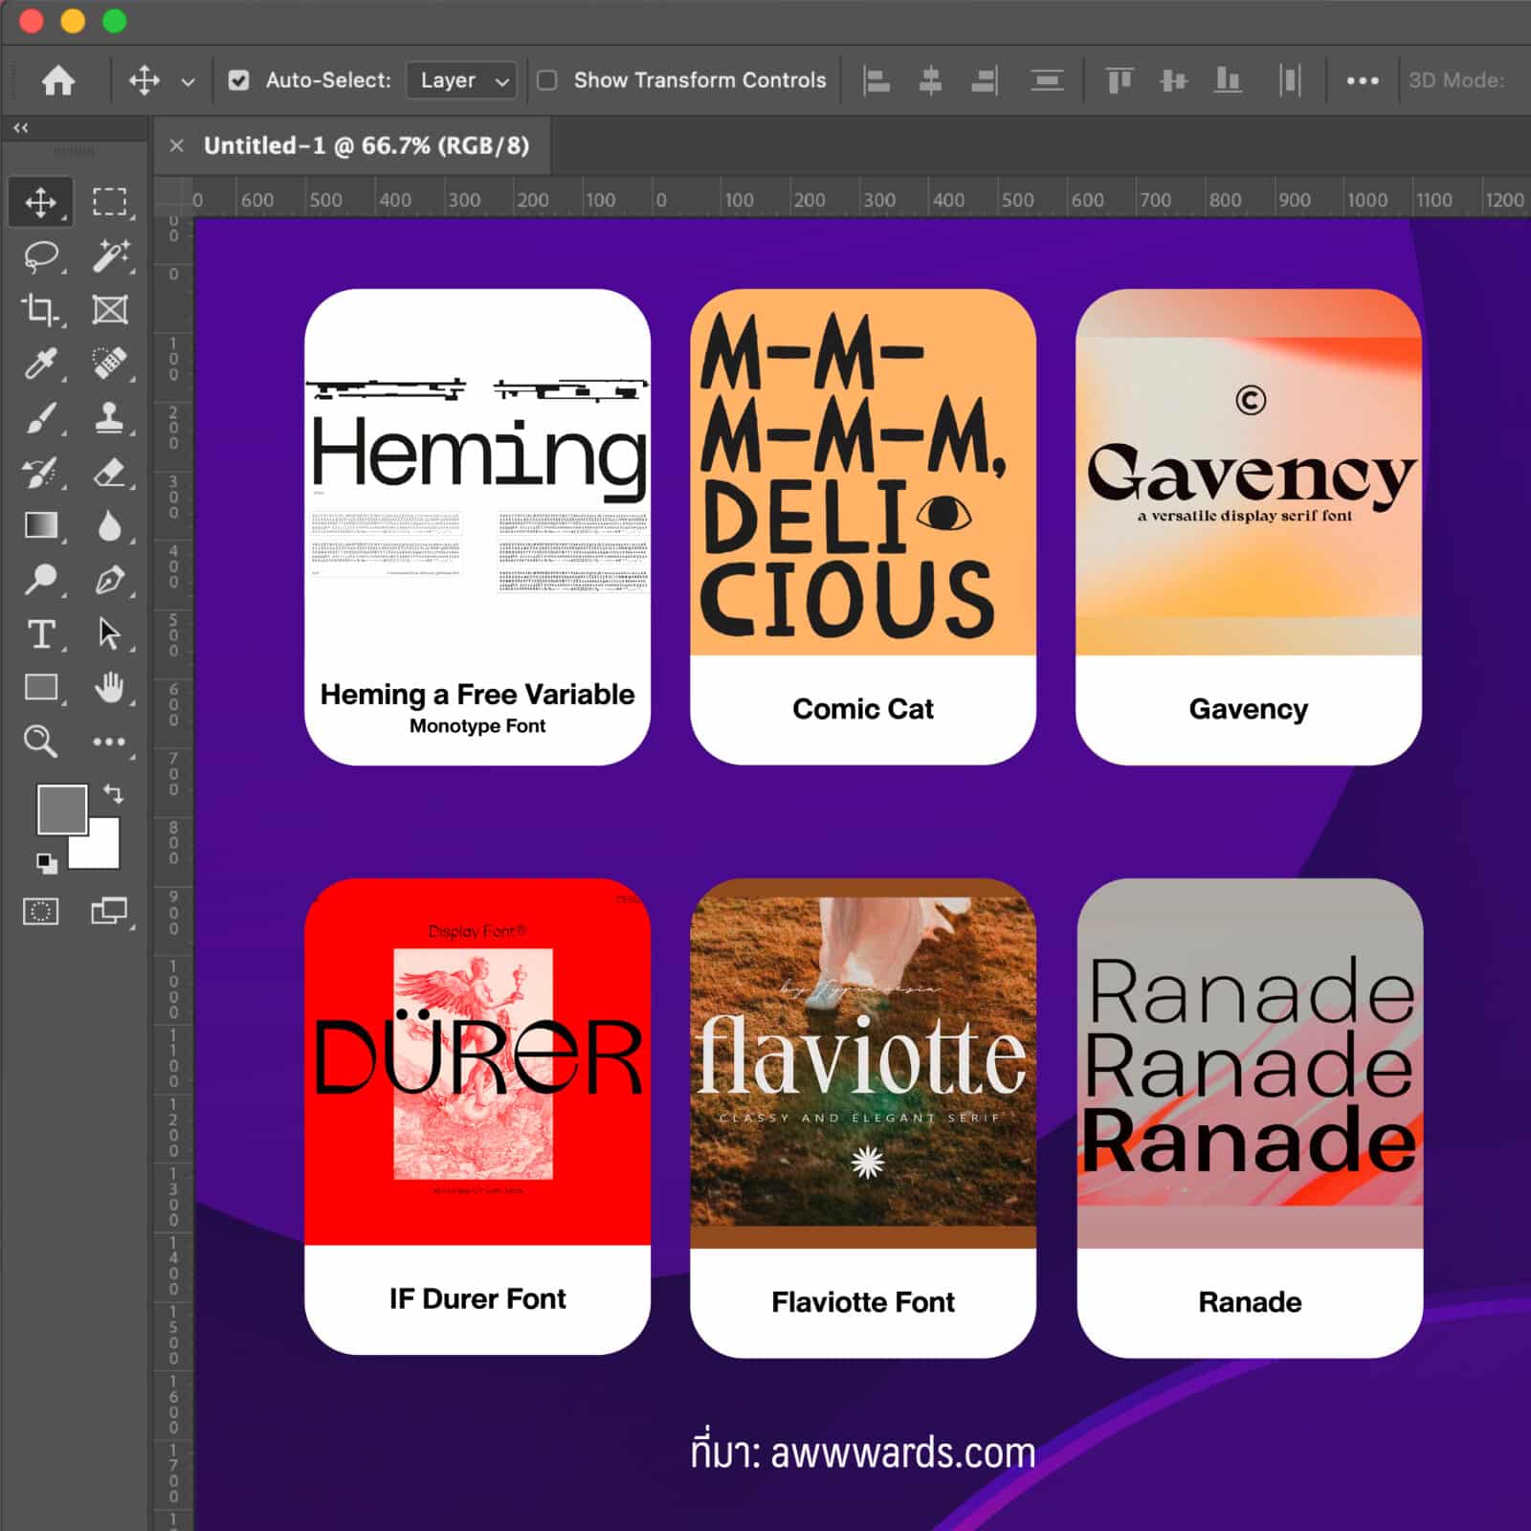Select the Horizontal Type tool
Image resolution: width=1531 pixels, height=1531 pixels.
[40, 634]
